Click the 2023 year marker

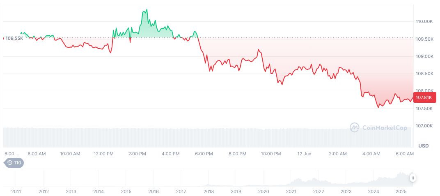[x=346, y=191]
